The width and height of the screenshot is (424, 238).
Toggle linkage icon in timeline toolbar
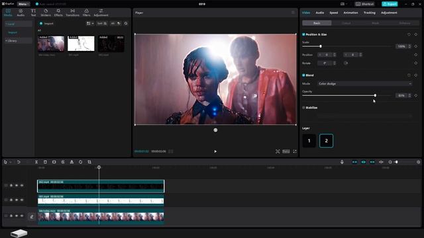(x=372, y=162)
